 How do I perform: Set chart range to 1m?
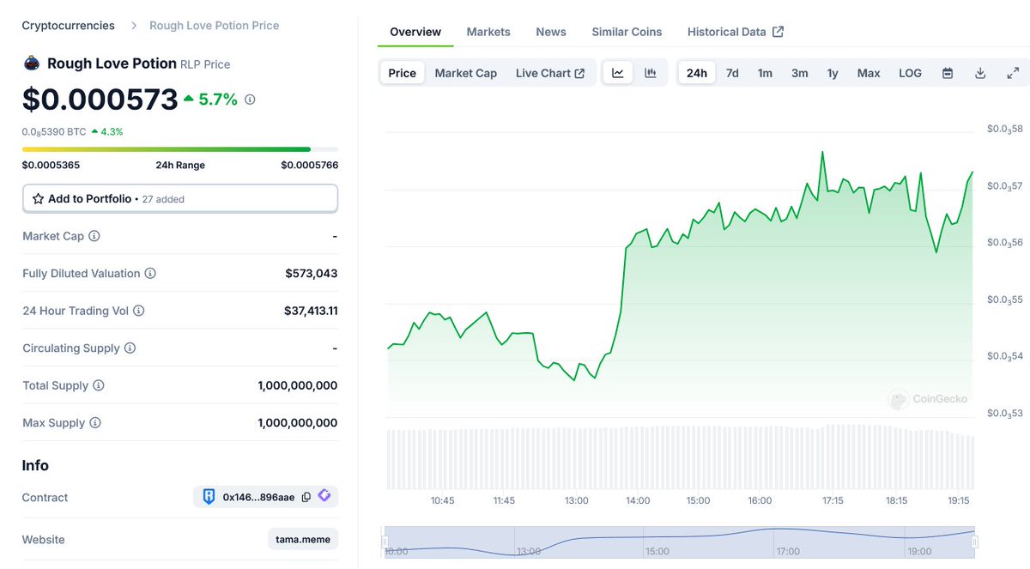coord(765,73)
